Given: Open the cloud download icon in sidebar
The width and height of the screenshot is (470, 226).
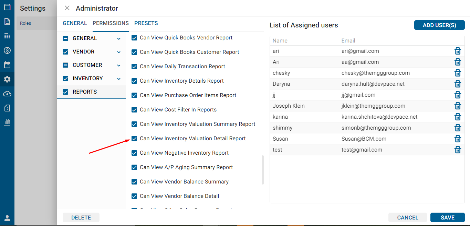Looking at the screenshot, I should (x=7, y=94).
